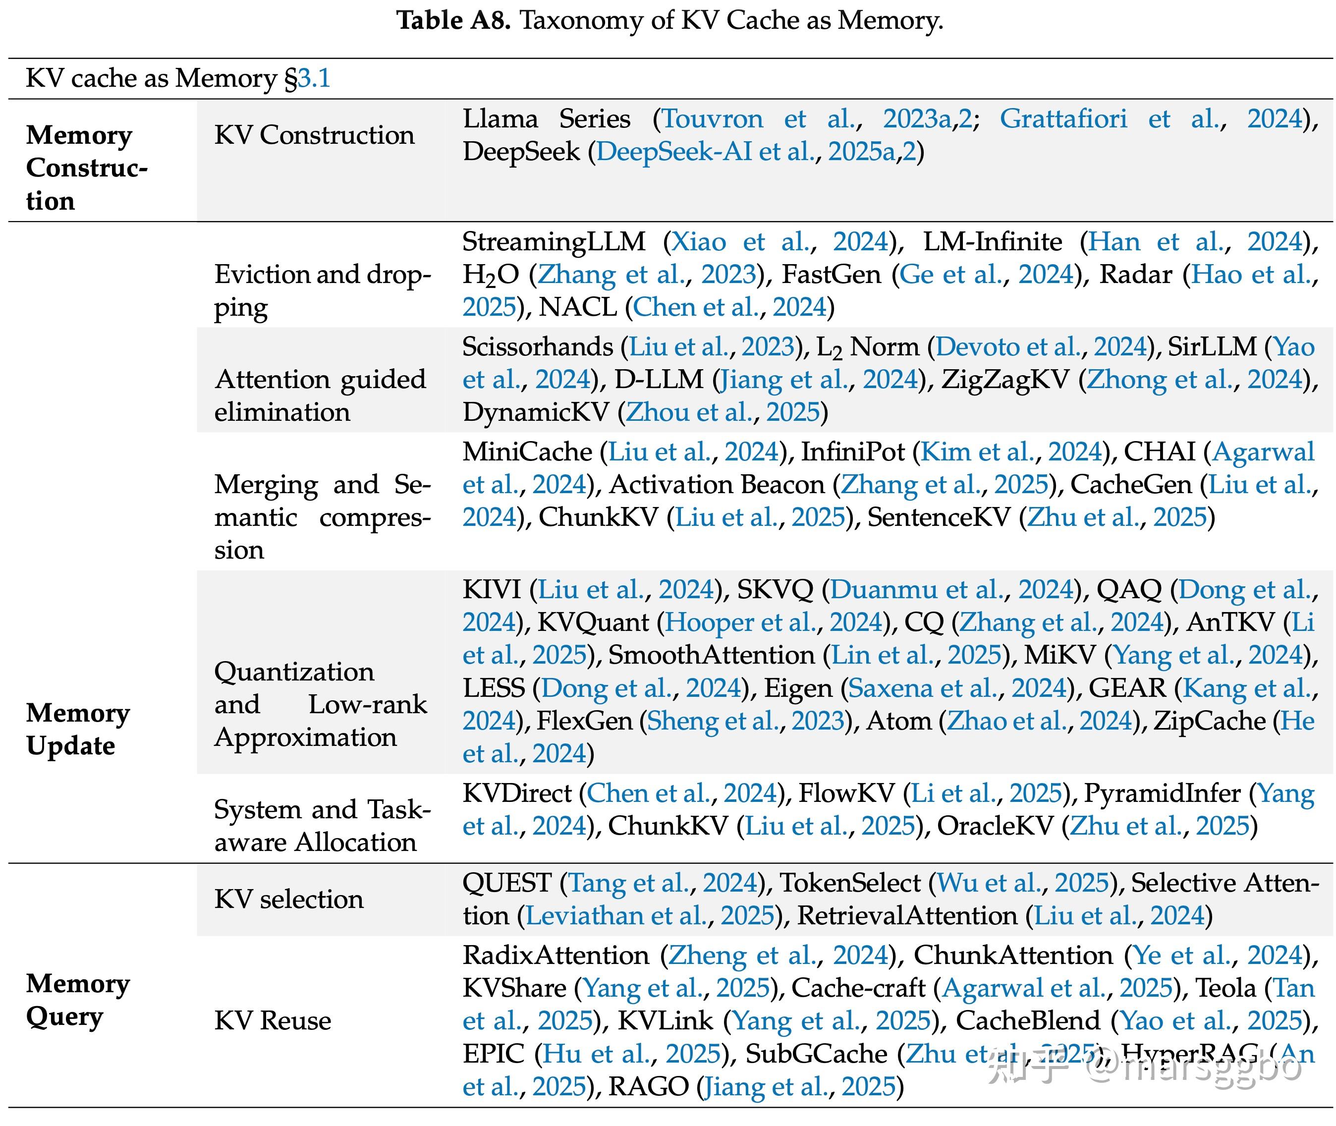Open Yang et al., 2025 citation after KVShare
Screen dimensions: 1336x1126
coord(676,989)
